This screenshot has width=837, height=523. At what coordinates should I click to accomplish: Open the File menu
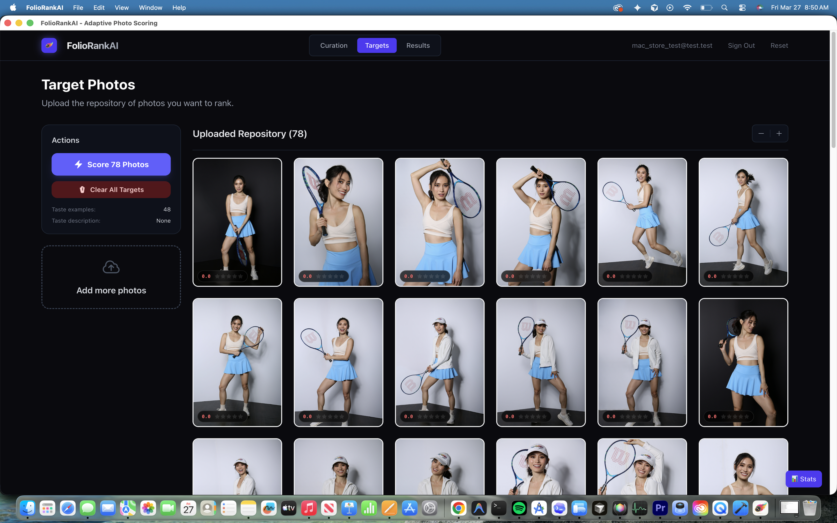[x=78, y=8]
